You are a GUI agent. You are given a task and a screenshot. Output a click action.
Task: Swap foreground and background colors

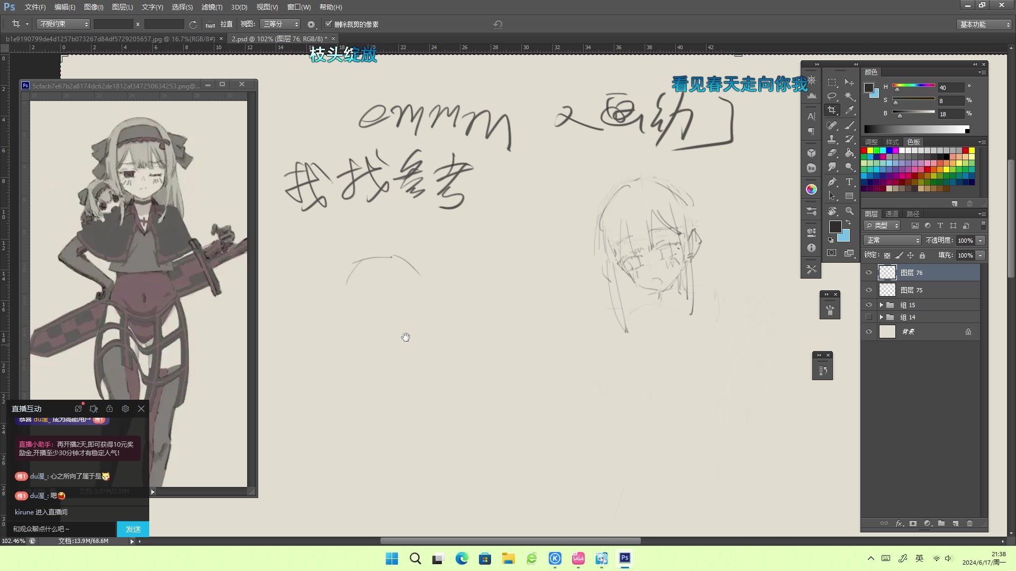click(848, 223)
